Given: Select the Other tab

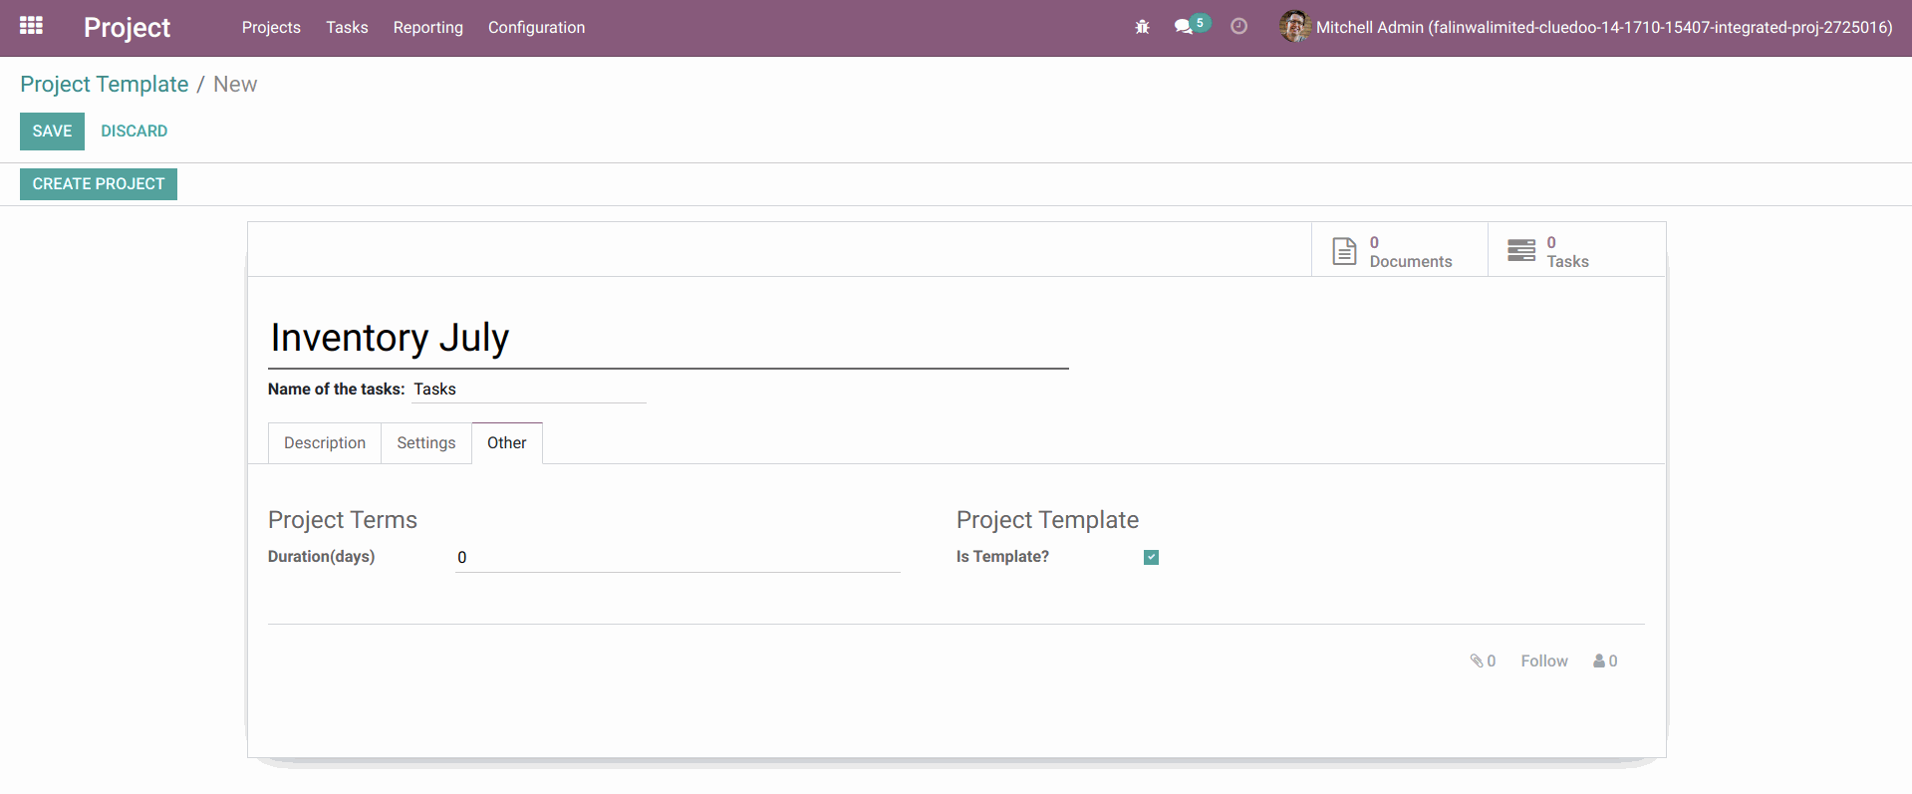Looking at the screenshot, I should [506, 443].
